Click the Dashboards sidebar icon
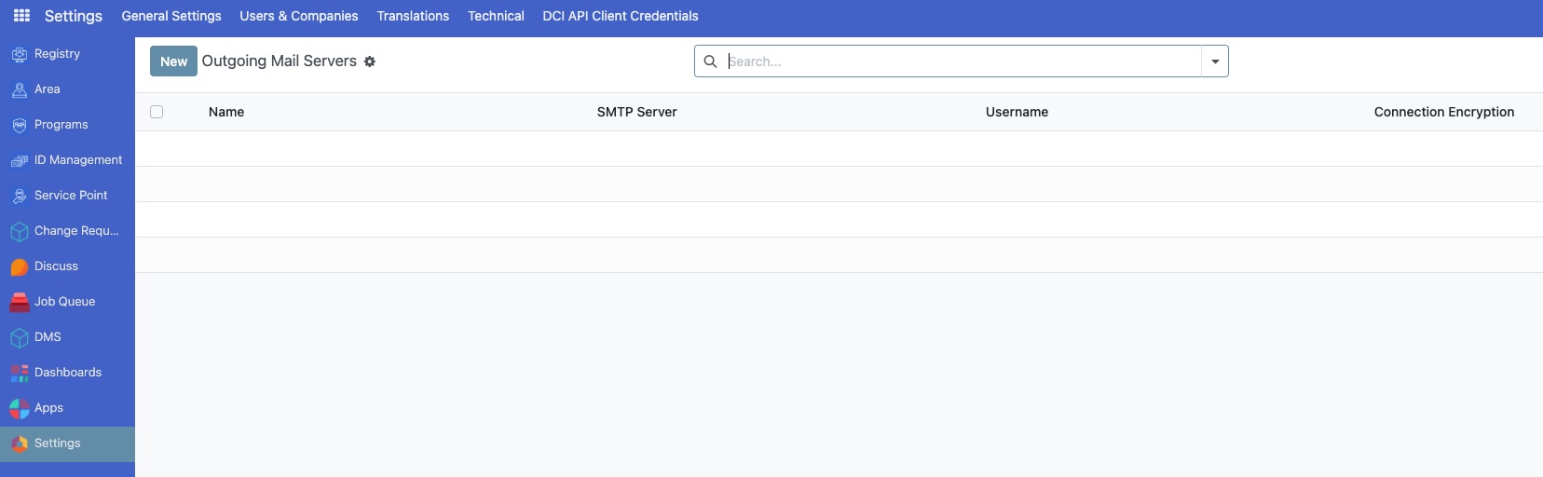Viewport: 1543px width, 477px height. 20,374
